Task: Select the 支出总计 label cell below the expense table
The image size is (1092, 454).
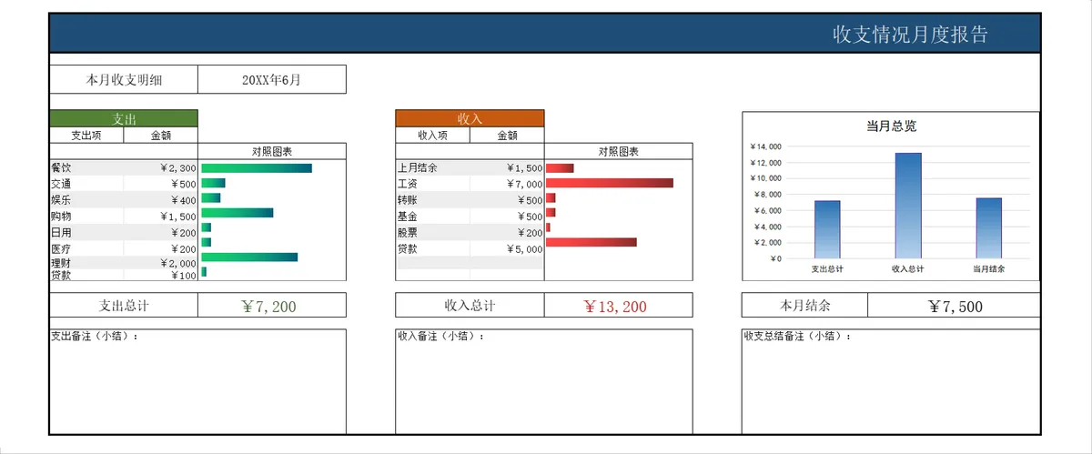Action: coord(124,306)
